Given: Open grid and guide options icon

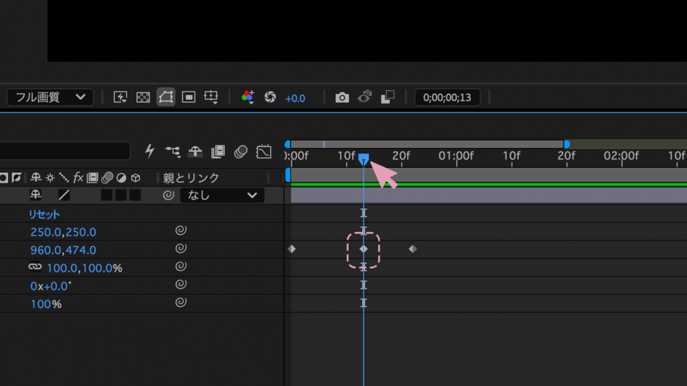Looking at the screenshot, I should coord(211,97).
